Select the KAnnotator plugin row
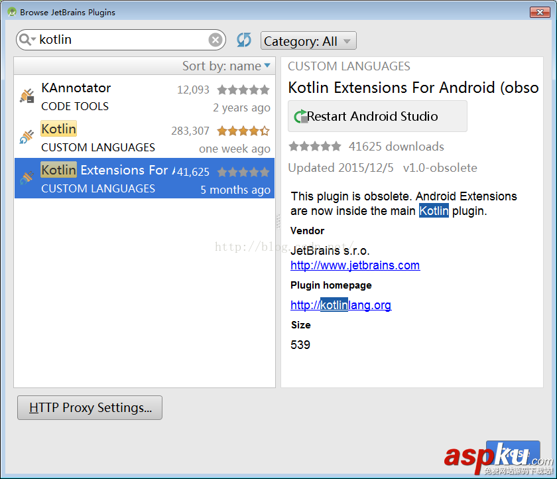The image size is (557, 479). (x=145, y=96)
